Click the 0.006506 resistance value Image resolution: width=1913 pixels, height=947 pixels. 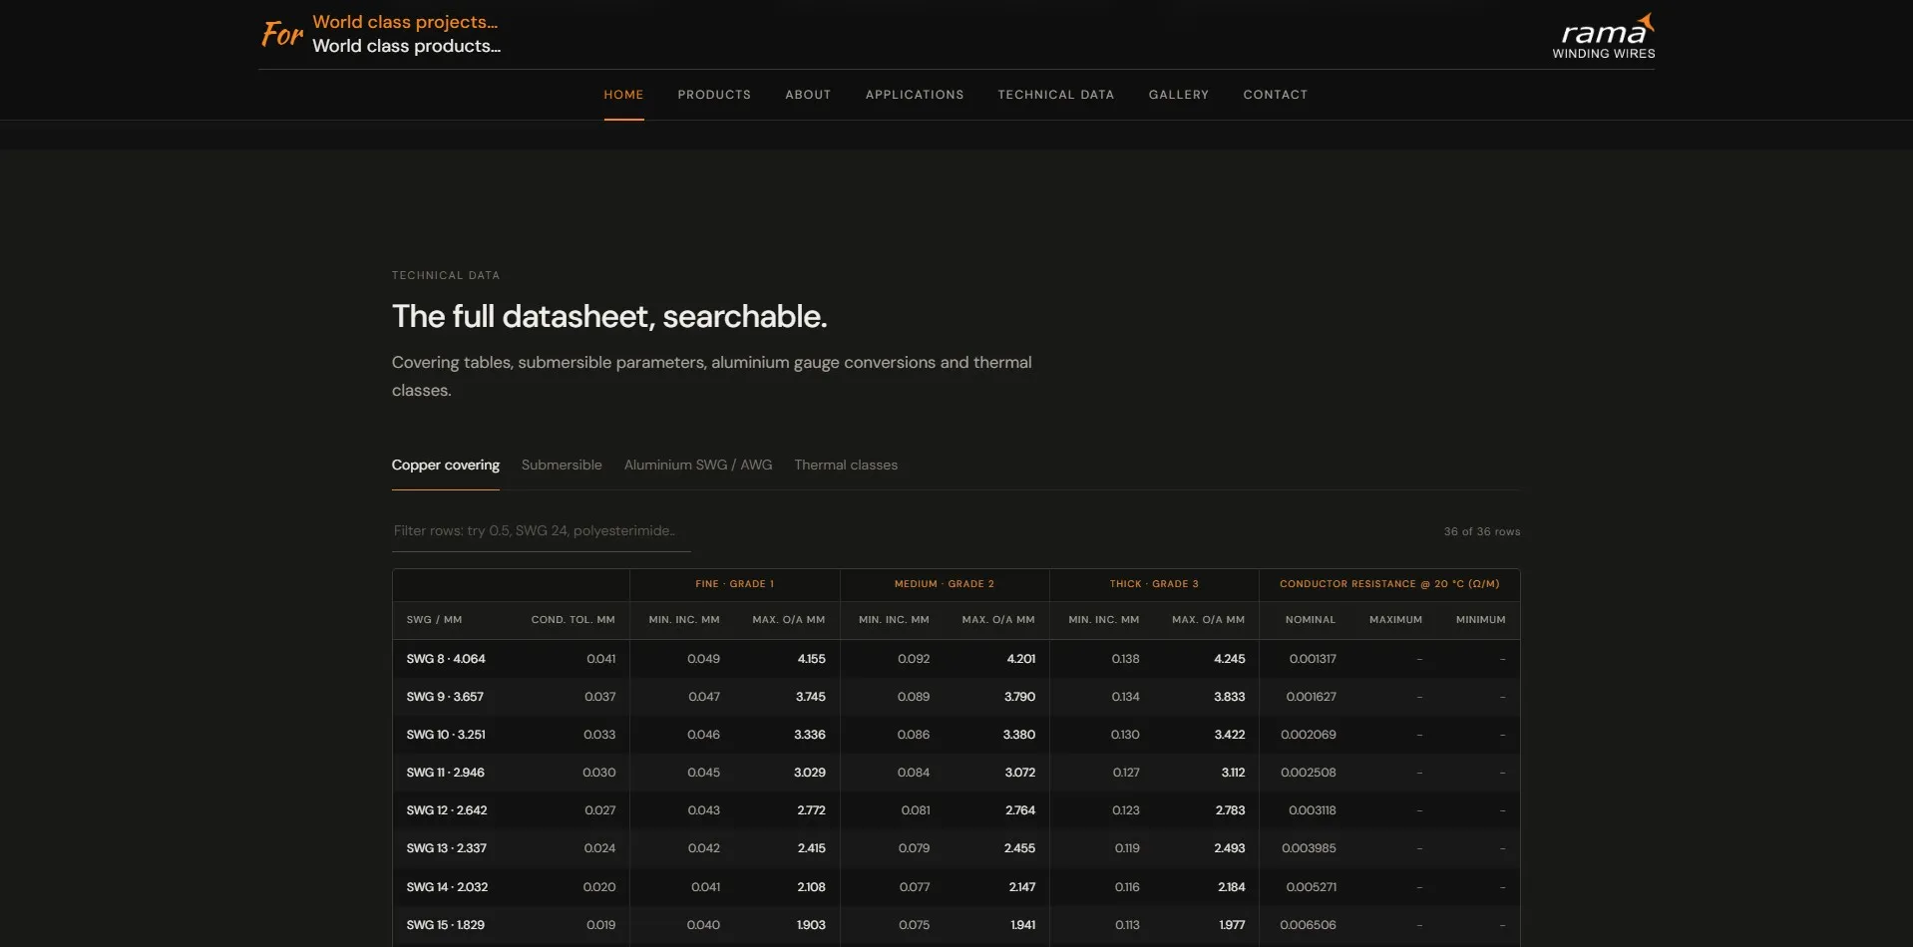point(1309,925)
